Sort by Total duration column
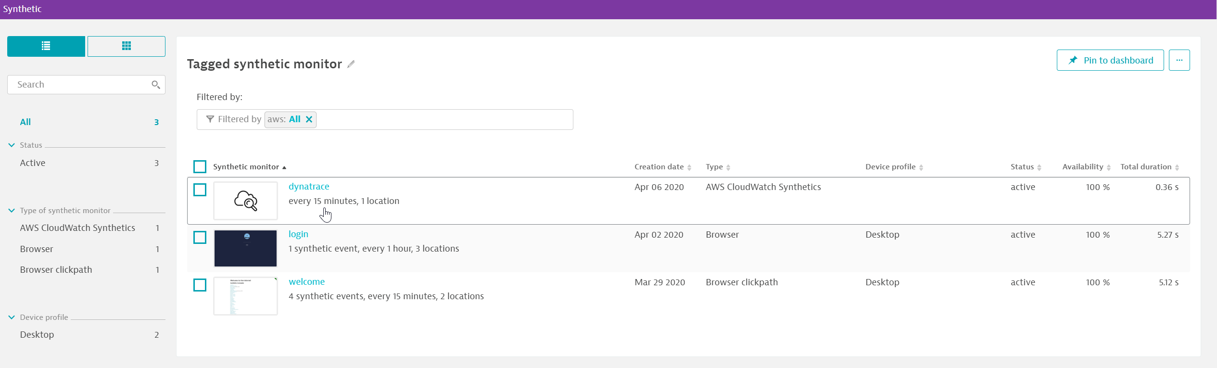This screenshot has height=368, width=1217. 1150,167
